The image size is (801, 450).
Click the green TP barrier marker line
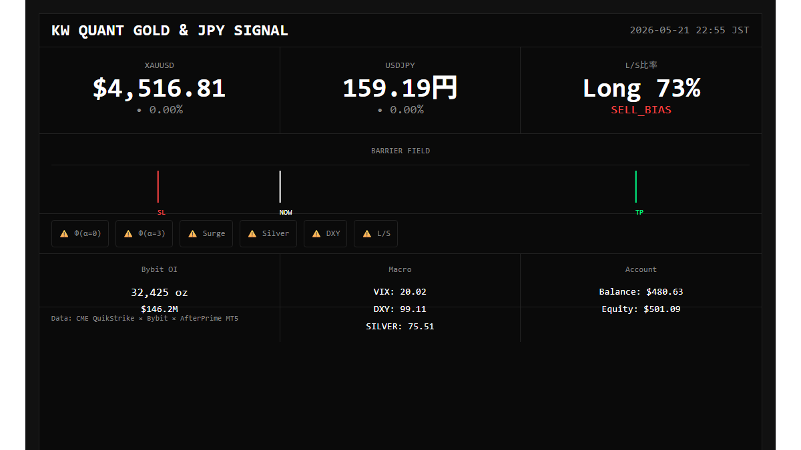click(636, 187)
